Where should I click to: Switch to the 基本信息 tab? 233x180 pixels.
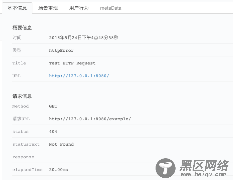pyautogui.click(x=17, y=8)
